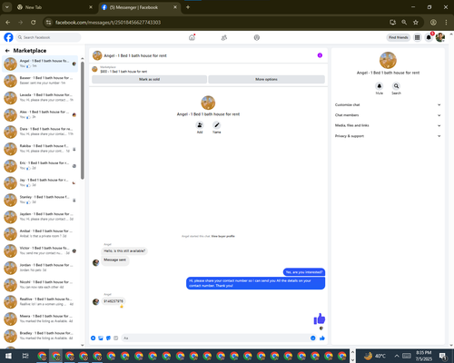The width and height of the screenshot is (454, 363).
Task: Send a thumbs-up like from composer
Action: [322, 338]
